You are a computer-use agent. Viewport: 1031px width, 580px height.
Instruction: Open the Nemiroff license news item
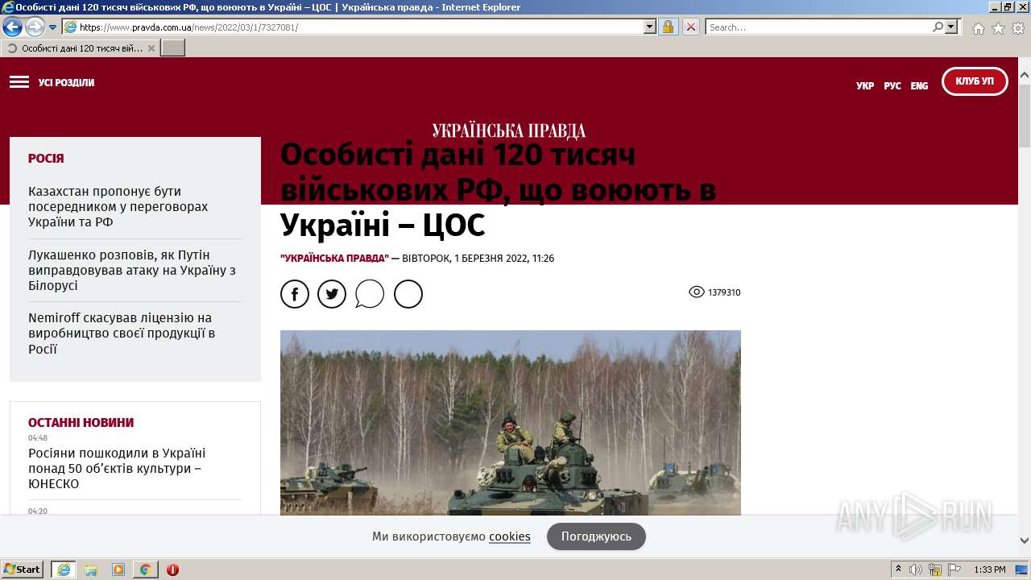tap(122, 333)
